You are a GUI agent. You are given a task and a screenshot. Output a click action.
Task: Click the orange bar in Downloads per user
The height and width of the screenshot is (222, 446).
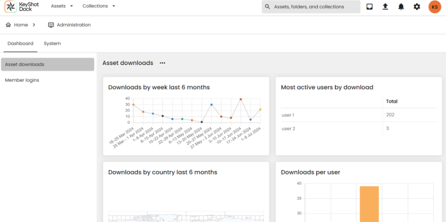click(x=369, y=203)
